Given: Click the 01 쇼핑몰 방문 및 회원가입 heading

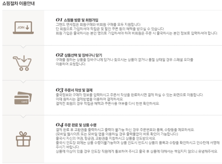Looking at the screenshot, I should pos(81,20).
